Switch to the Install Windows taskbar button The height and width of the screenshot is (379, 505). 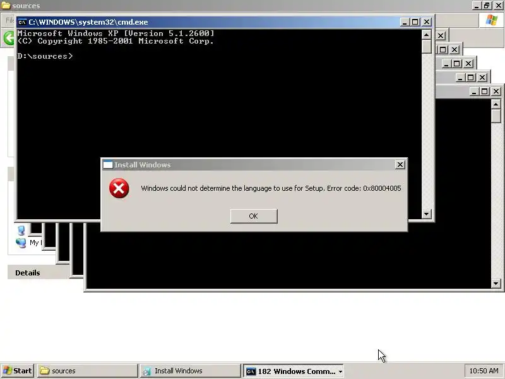click(191, 371)
